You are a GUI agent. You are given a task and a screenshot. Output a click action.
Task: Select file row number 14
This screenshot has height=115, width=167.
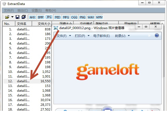pos(27,91)
